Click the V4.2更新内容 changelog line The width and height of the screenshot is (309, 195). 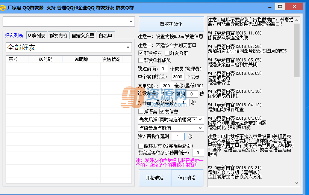click(235, 91)
